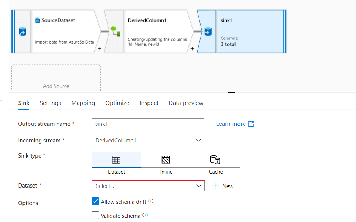The width and height of the screenshot is (356, 222).
Task: Click the DerivedColumn1 transformation icon
Action: [x=115, y=31]
